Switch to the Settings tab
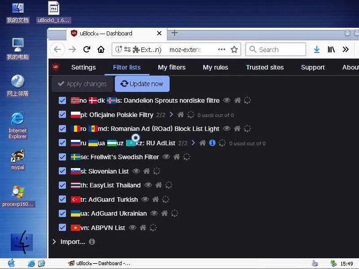 coord(83,67)
